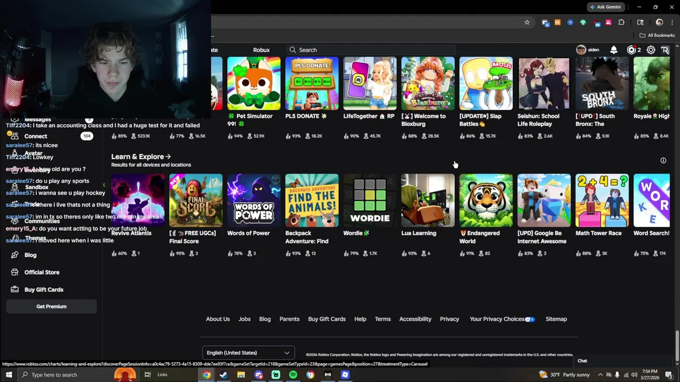
Task: Open the Windows Start button
Action: (x=8, y=375)
